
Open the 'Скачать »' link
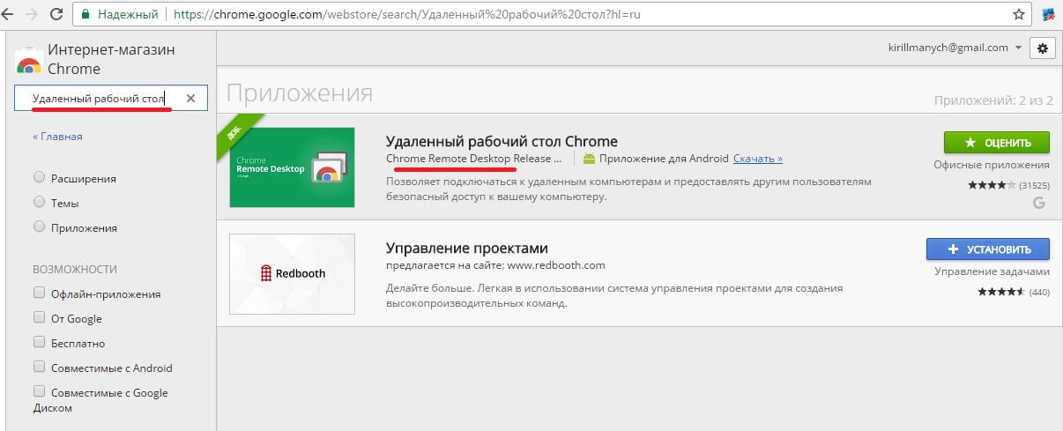click(x=758, y=159)
